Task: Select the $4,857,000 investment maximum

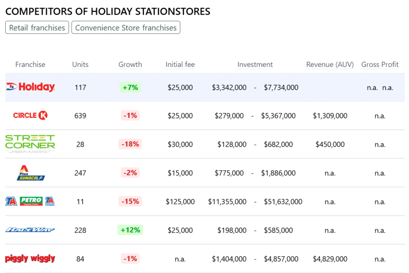Action: tap(281, 259)
